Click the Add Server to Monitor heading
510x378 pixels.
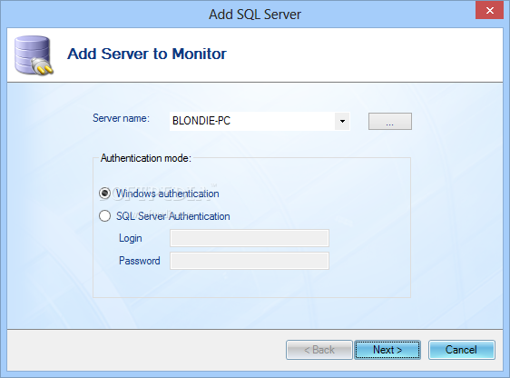pos(147,54)
